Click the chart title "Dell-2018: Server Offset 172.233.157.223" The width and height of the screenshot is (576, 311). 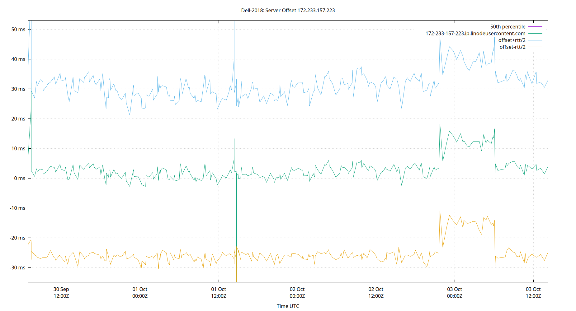click(x=288, y=10)
